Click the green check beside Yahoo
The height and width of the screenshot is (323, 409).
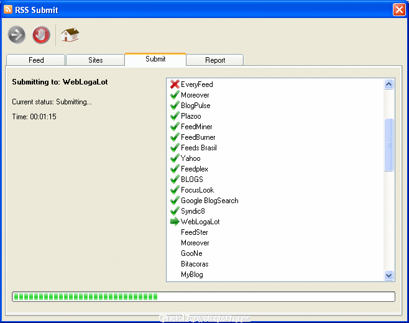(x=175, y=158)
